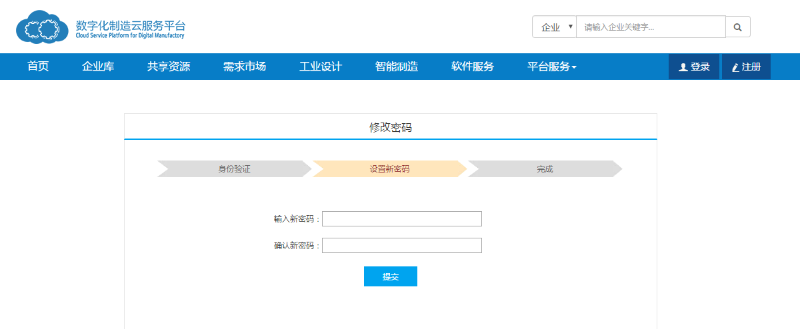Image resolution: width=800 pixels, height=329 pixels.
Task: Submit with the 提交 button
Action: click(391, 276)
